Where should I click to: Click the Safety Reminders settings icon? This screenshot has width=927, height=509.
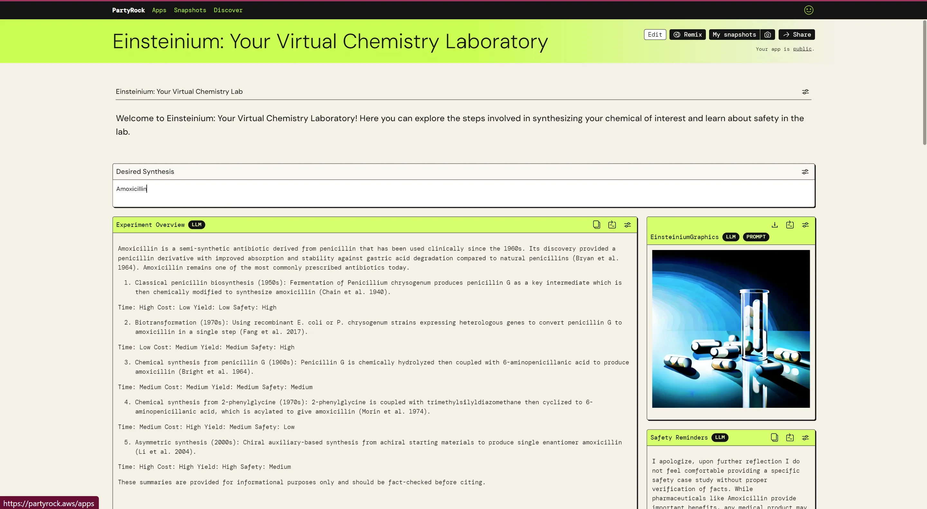[806, 438]
